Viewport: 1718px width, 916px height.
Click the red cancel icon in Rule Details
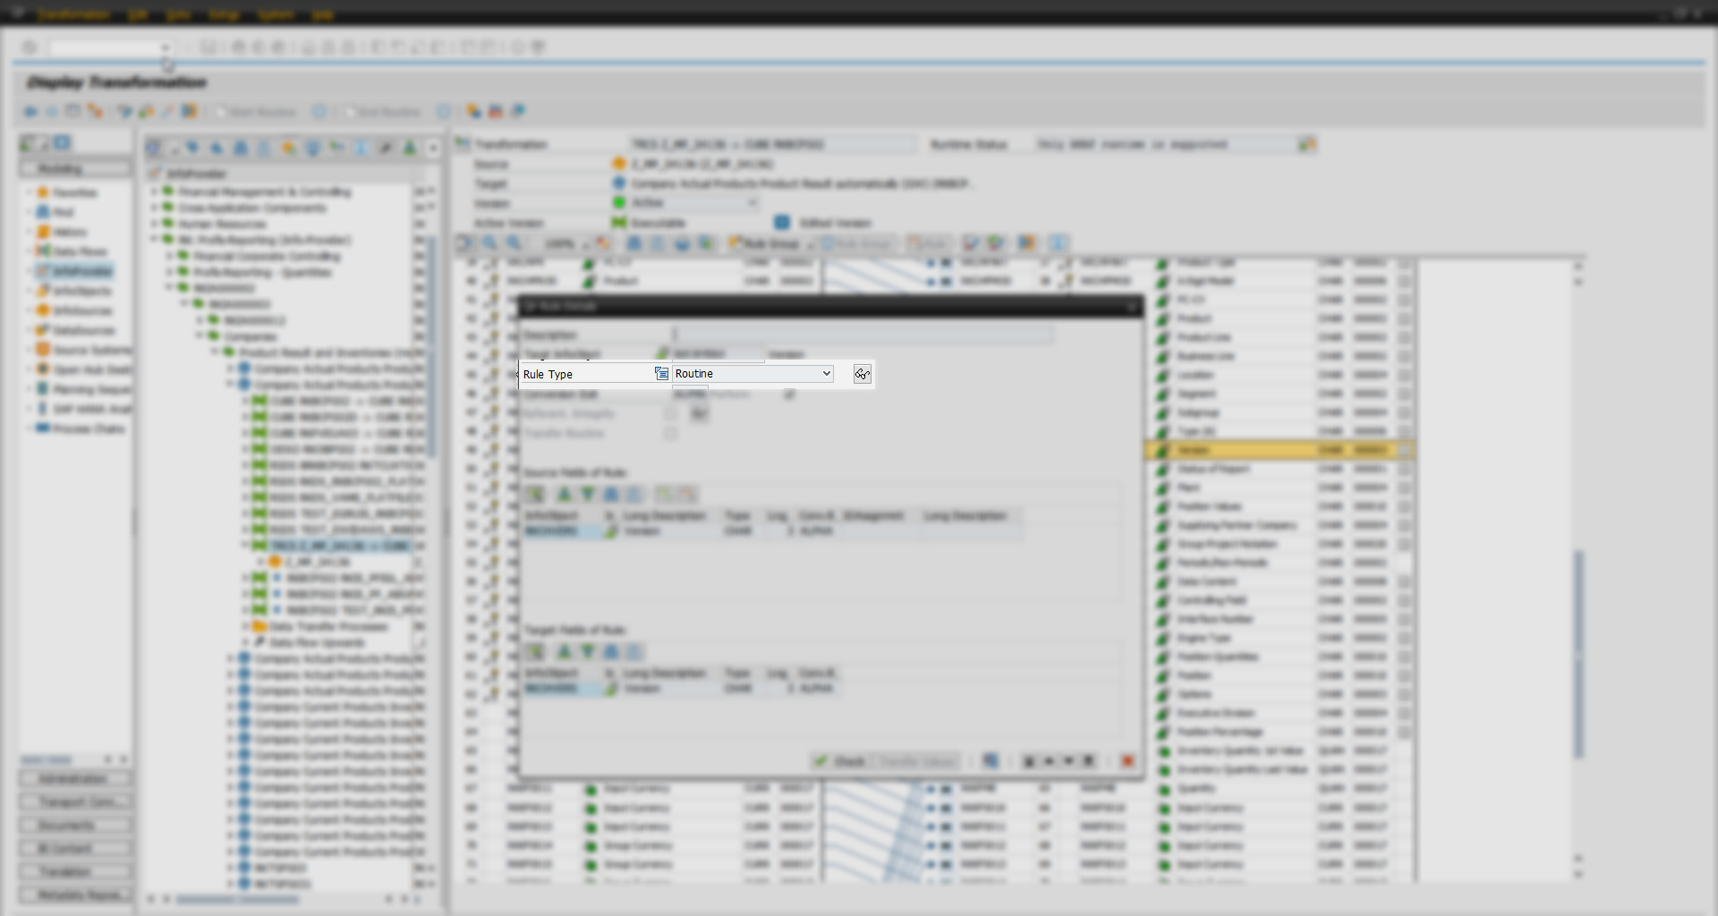[1127, 760]
